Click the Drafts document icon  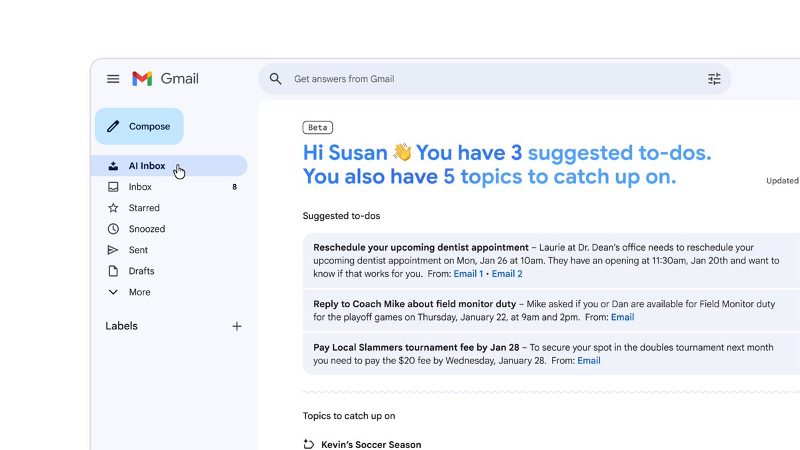click(113, 271)
